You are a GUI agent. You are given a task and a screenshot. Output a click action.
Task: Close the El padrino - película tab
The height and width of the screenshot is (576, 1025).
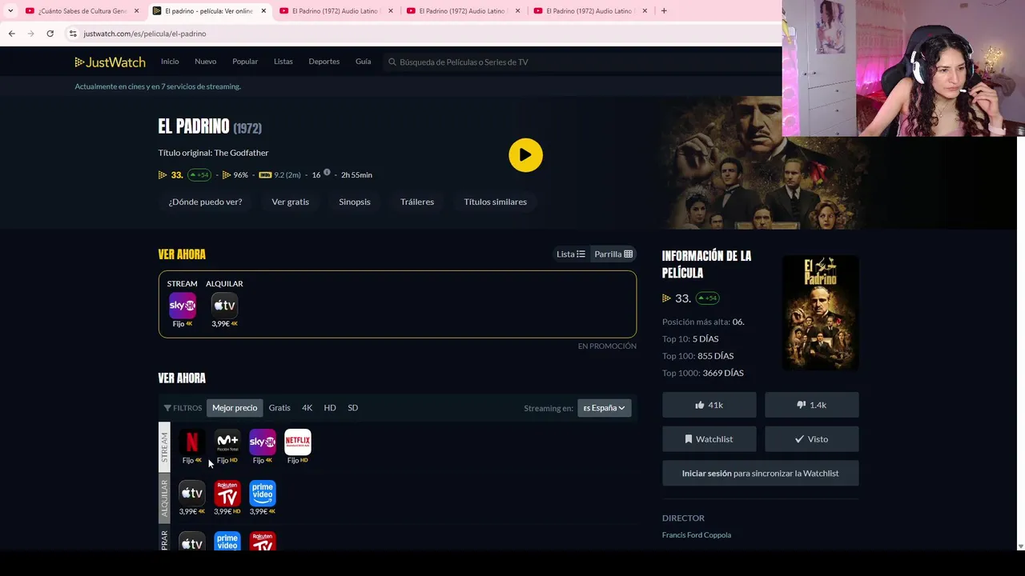coord(263,11)
